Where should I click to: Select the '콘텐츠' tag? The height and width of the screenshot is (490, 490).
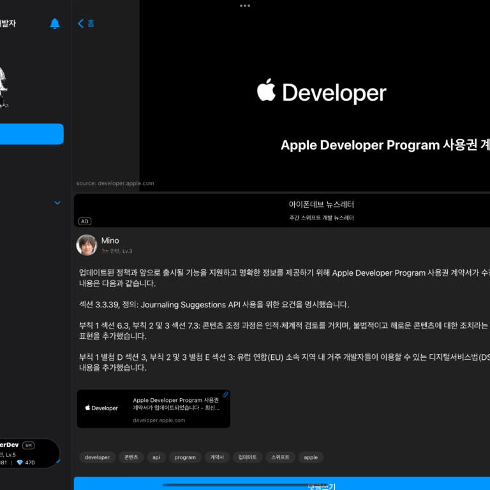[x=131, y=457]
